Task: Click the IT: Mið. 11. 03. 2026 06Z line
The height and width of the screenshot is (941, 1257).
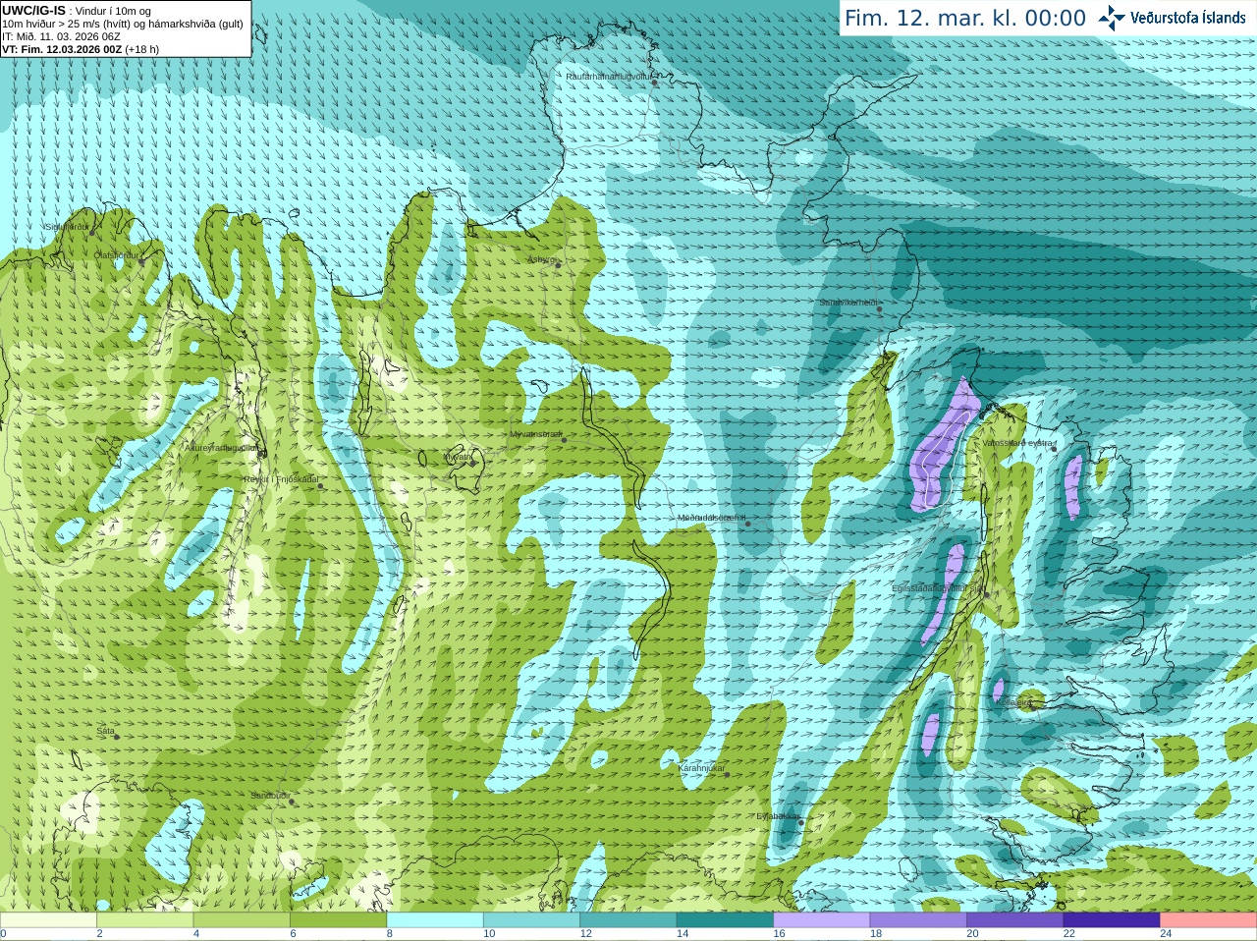Action: [x=61, y=36]
